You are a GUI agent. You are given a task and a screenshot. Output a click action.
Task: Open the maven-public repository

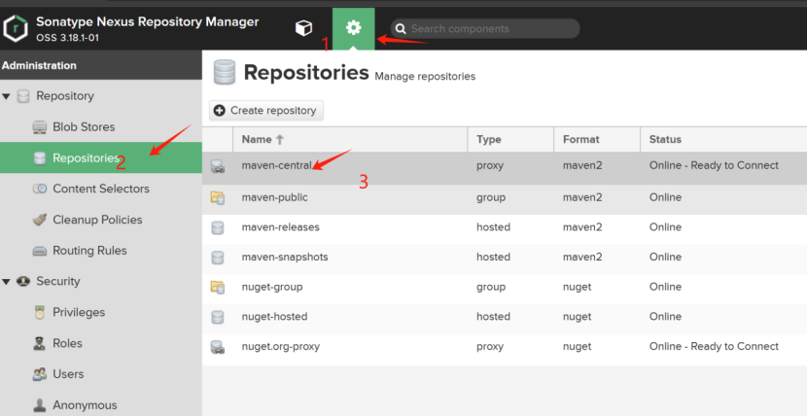point(275,197)
